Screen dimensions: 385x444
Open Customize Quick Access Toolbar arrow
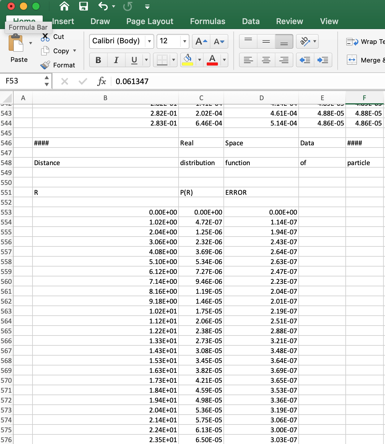pos(147,7)
